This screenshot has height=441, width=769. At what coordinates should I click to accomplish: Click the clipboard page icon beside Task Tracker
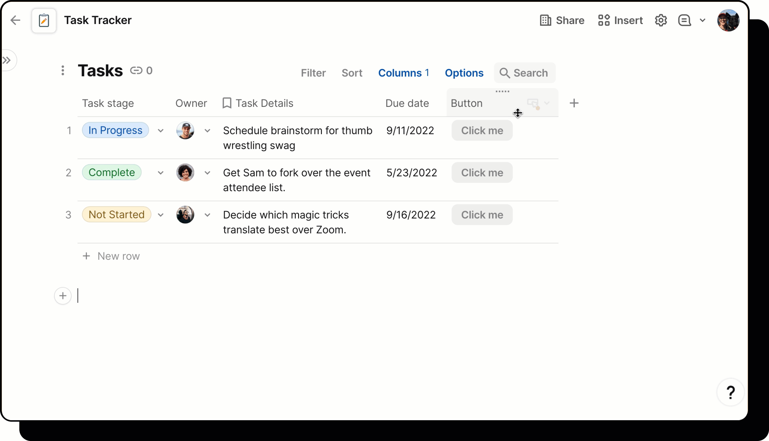(44, 20)
